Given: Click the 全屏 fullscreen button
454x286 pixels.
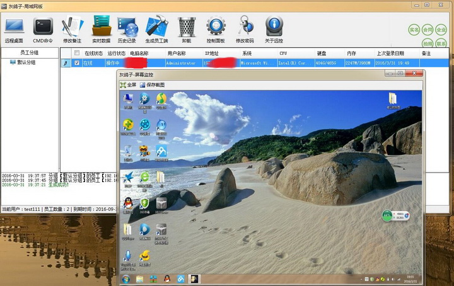Looking at the screenshot, I should click(128, 85).
